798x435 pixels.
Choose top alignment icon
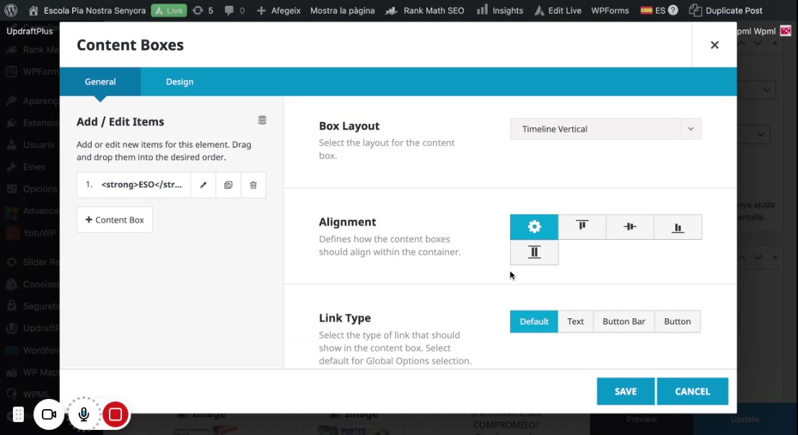click(582, 227)
